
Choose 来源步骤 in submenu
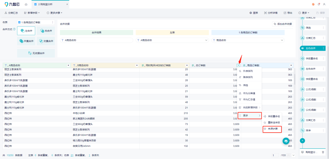tap(272, 129)
